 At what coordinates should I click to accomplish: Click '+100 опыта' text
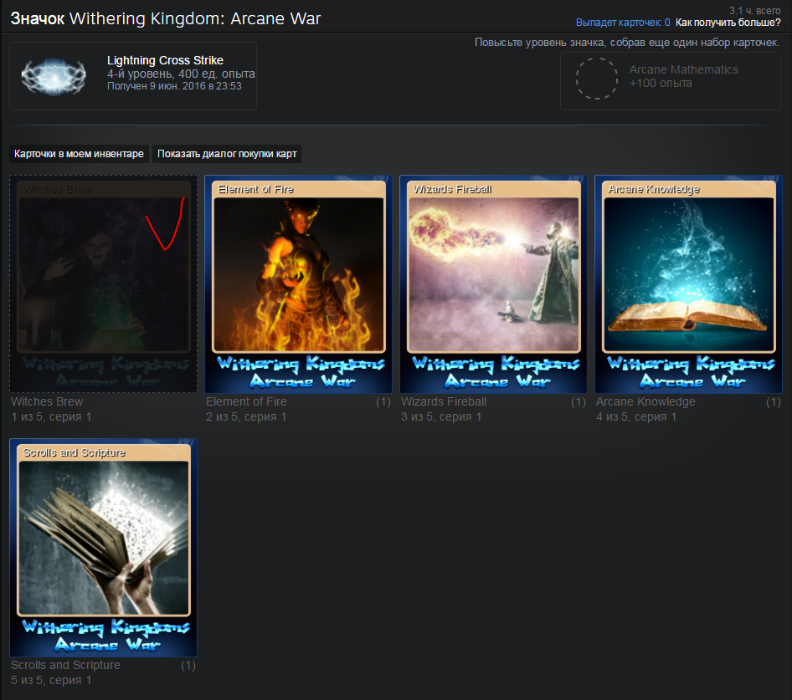coord(661,84)
